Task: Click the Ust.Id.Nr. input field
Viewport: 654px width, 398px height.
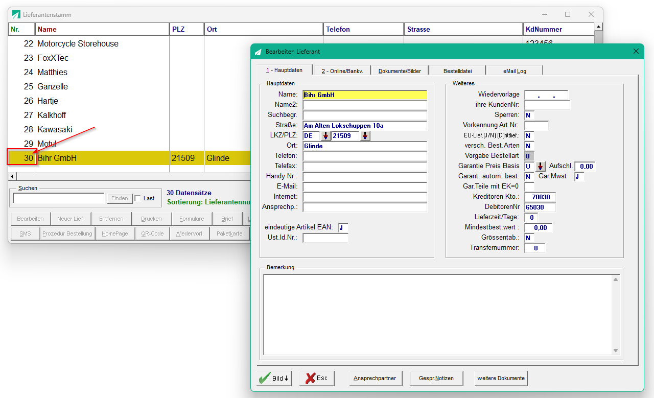Action: [x=325, y=238]
